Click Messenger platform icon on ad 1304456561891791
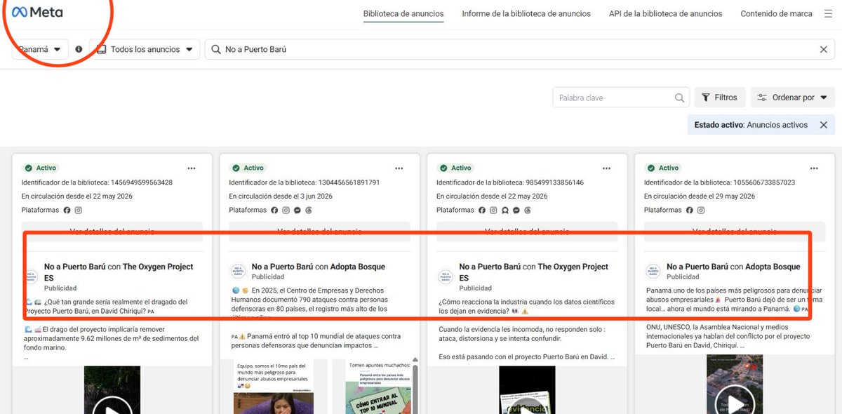Image resolution: width=842 pixels, height=414 pixels. pyautogui.click(x=298, y=210)
